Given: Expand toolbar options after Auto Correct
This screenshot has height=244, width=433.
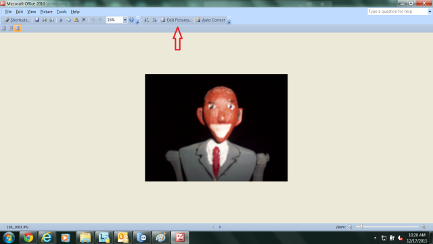Looking at the screenshot, I should click(229, 21).
